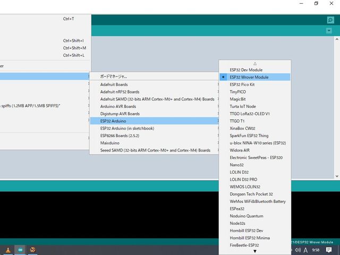Expand Digistump AVR Boards submenu

pyautogui.click(x=154, y=114)
